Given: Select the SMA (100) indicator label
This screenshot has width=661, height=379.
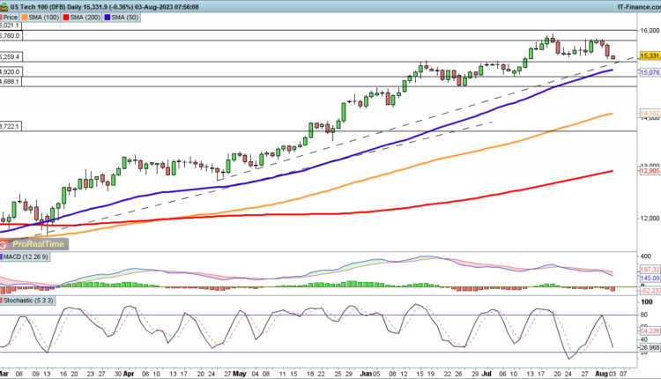Looking at the screenshot, I should pyautogui.click(x=40, y=16).
